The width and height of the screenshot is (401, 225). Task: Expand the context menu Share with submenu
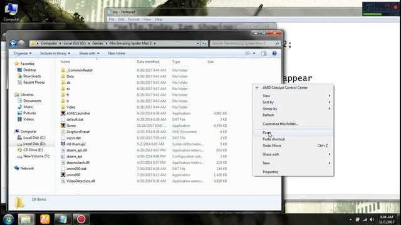[293, 154]
